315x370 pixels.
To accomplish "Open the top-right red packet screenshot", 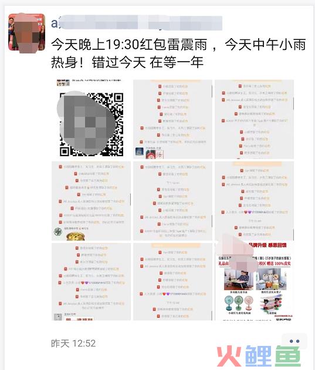I will point(254,119).
